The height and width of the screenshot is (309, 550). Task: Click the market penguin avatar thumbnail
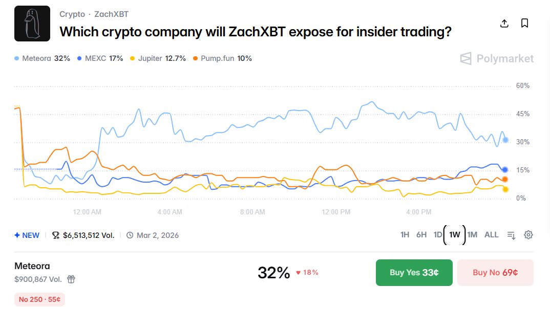(x=32, y=24)
